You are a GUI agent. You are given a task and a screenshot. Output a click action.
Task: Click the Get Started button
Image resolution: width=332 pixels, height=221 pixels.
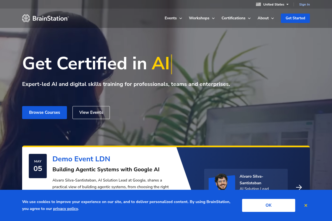pos(295,18)
